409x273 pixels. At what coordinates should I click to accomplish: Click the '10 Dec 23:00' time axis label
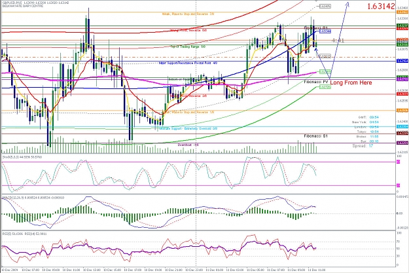(194, 270)
